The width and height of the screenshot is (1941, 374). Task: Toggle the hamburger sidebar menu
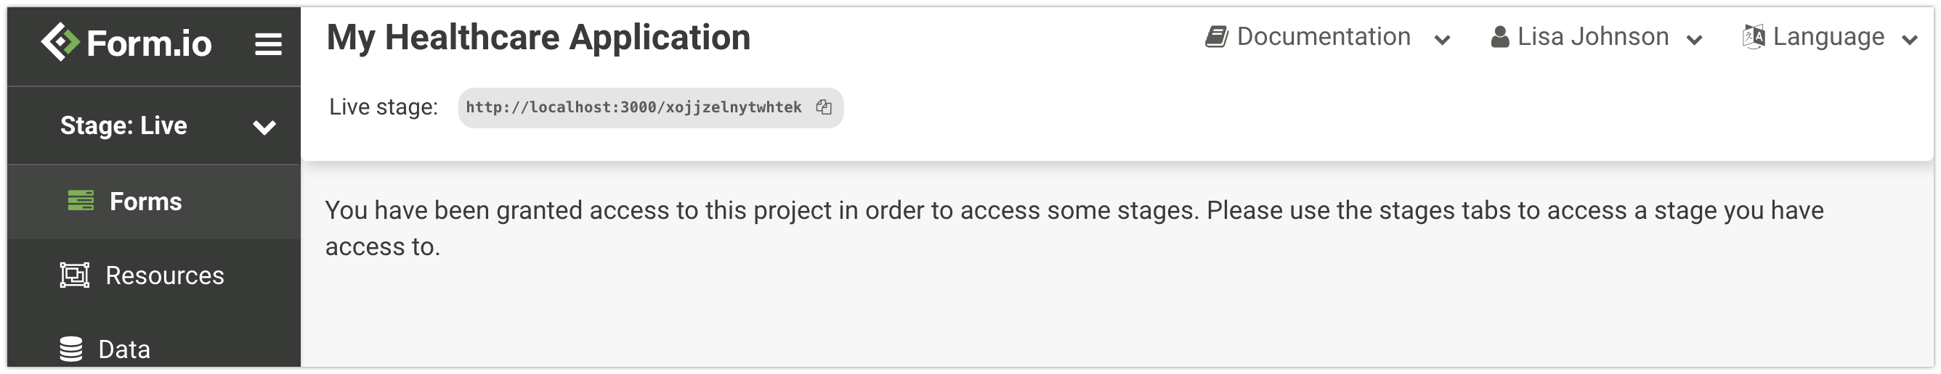click(268, 44)
